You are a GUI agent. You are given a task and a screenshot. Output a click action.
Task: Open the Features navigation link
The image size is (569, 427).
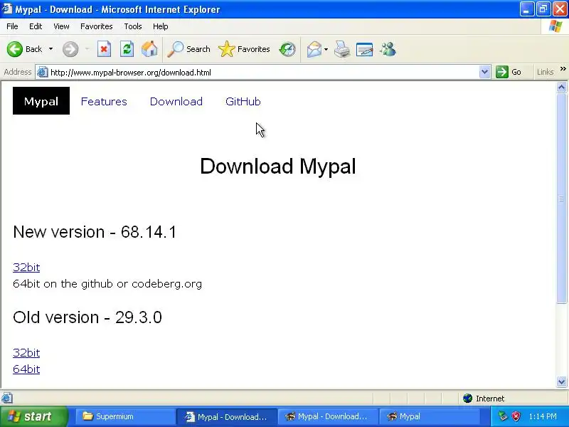104,101
